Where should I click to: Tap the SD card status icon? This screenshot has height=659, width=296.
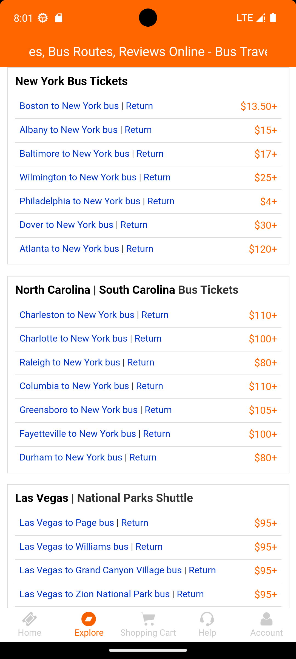(59, 18)
